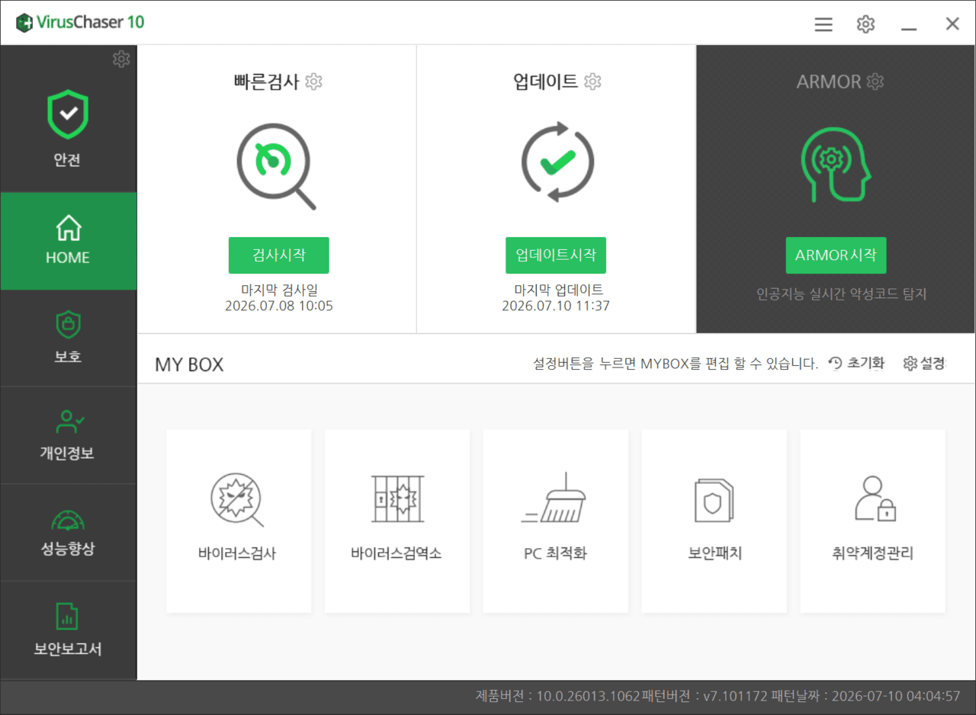Viewport: 976px width, 715px height.
Task: Click the 안전 shield status icon
Action: coord(68,115)
